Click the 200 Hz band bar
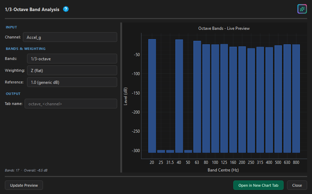Viewport: 312px width, 194px height. pos(242,99)
